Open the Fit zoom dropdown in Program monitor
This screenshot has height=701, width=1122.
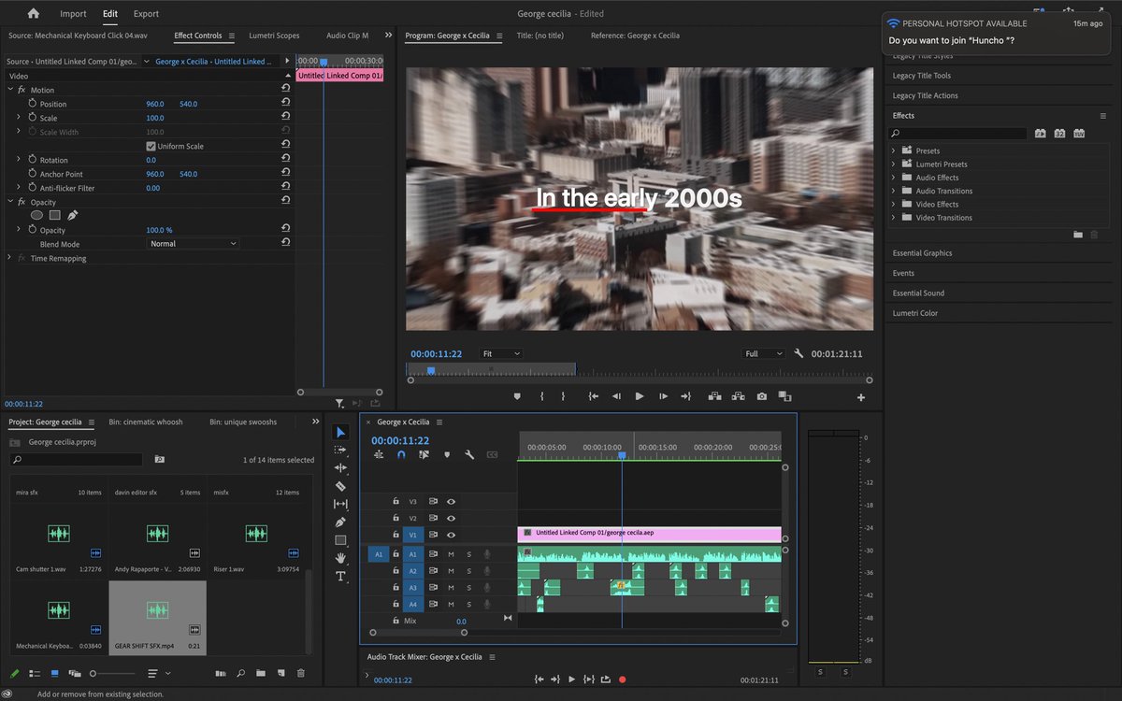[x=500, y=353]
